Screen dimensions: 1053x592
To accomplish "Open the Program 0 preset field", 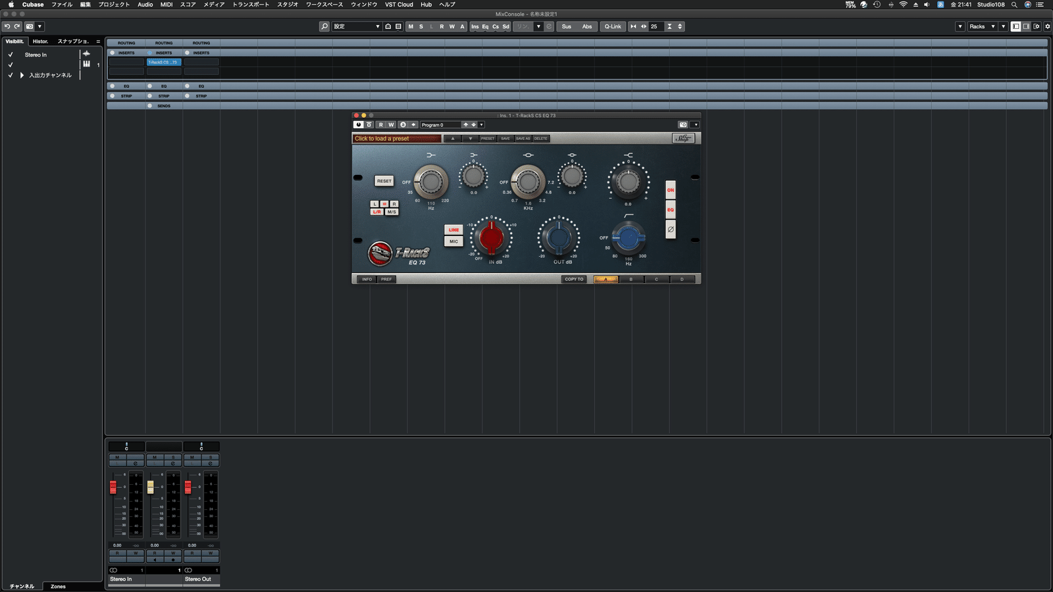I will [x=440, y=124].
